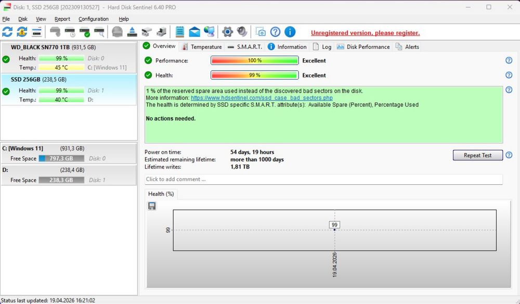520x304 pixels.
Task: Select the SSD 256GB disk entry
Action: pyautogui.click(x=69, y=90)
